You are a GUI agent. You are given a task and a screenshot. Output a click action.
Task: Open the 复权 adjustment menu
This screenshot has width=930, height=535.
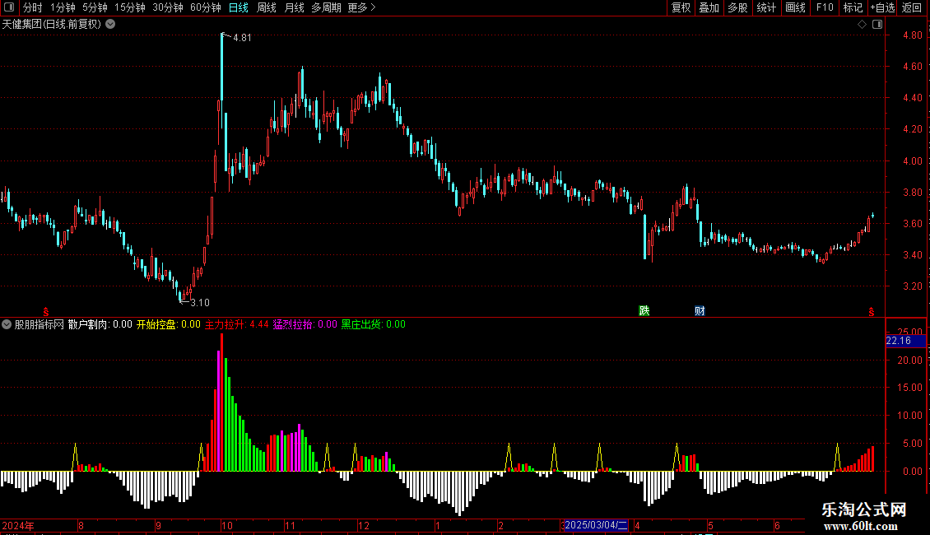coord(681,7)
